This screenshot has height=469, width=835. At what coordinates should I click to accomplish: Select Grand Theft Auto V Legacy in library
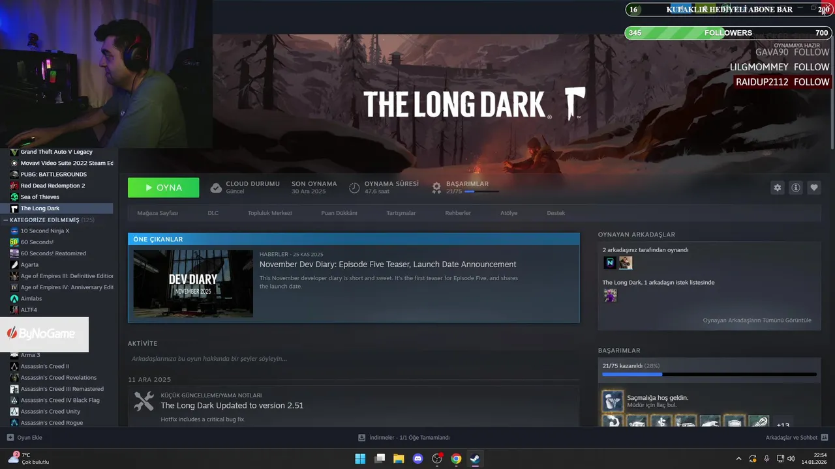click(x=56, y=152)
